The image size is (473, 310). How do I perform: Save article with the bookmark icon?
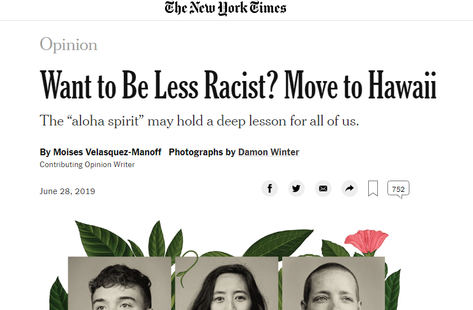373,188
